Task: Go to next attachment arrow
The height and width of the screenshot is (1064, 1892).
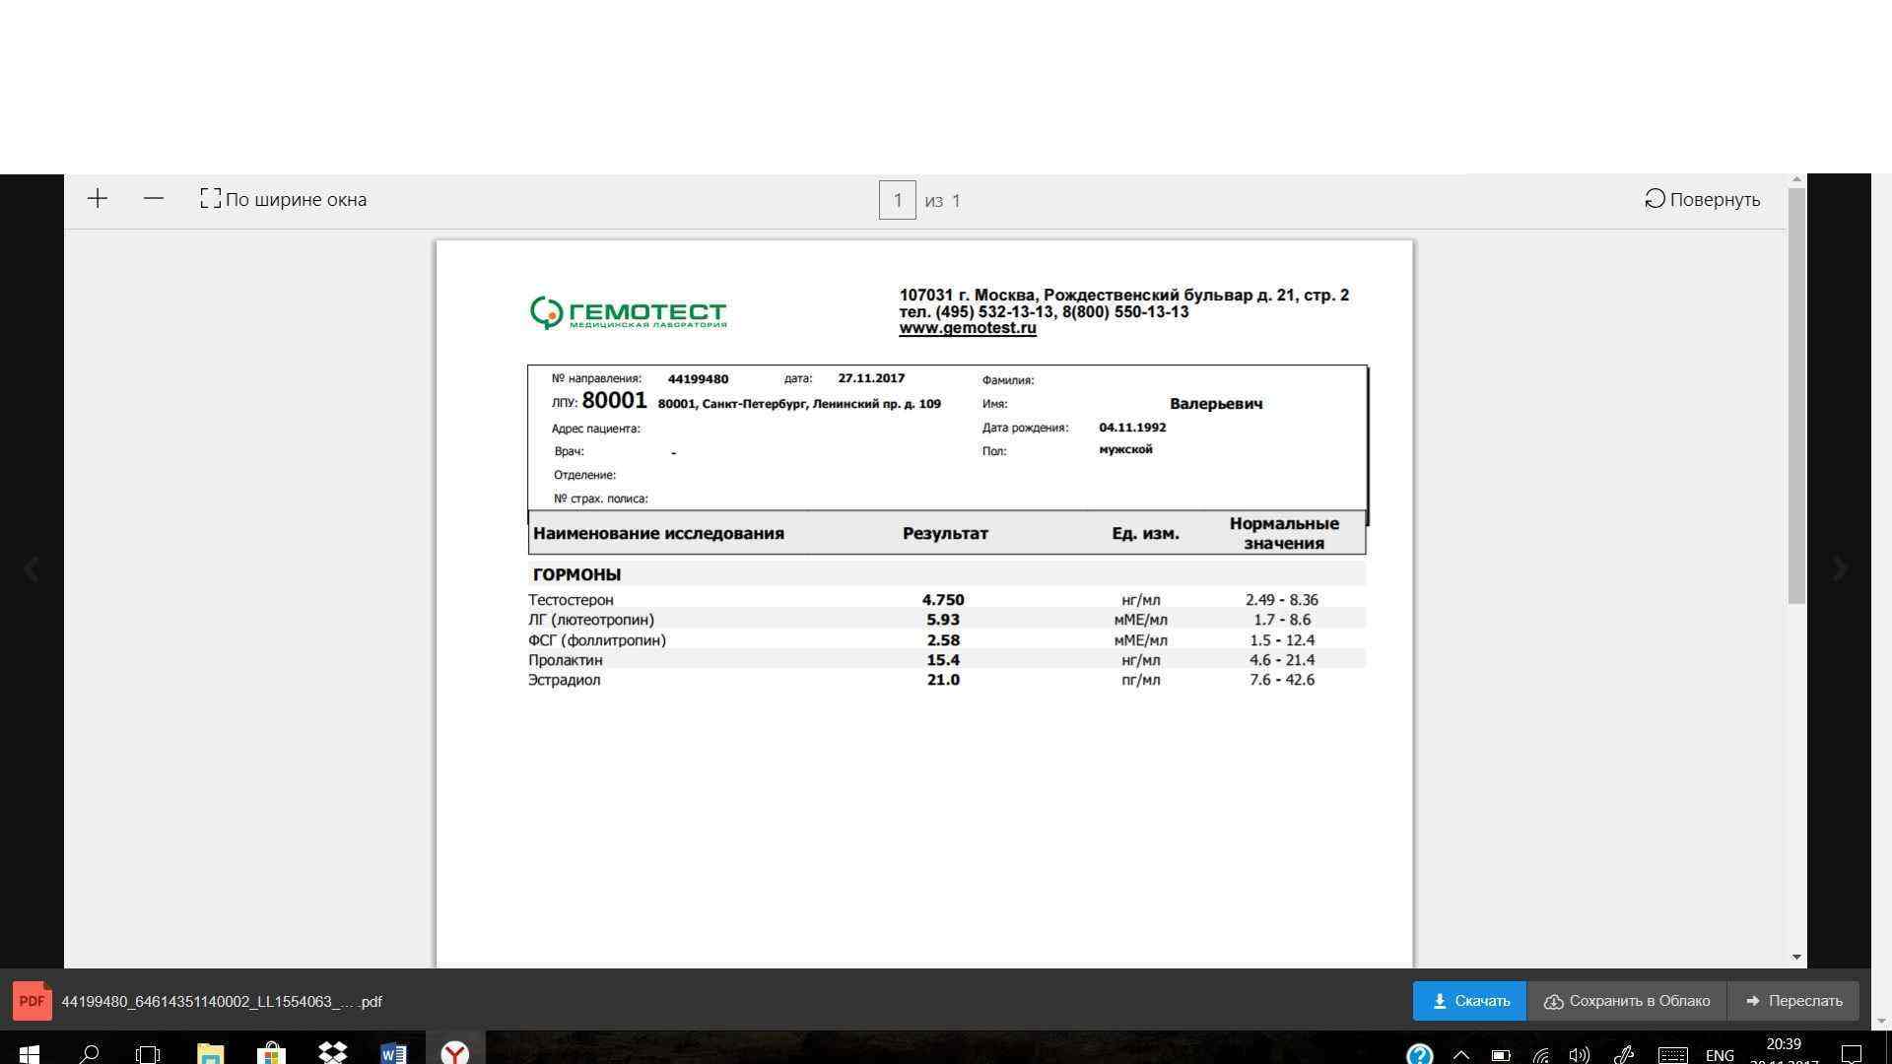Action: coord(1839,568)
